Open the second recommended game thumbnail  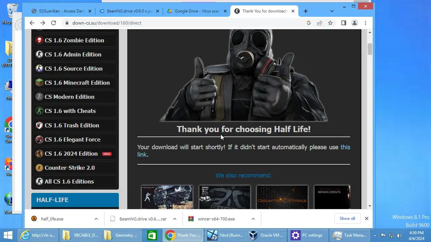point(225,197)
